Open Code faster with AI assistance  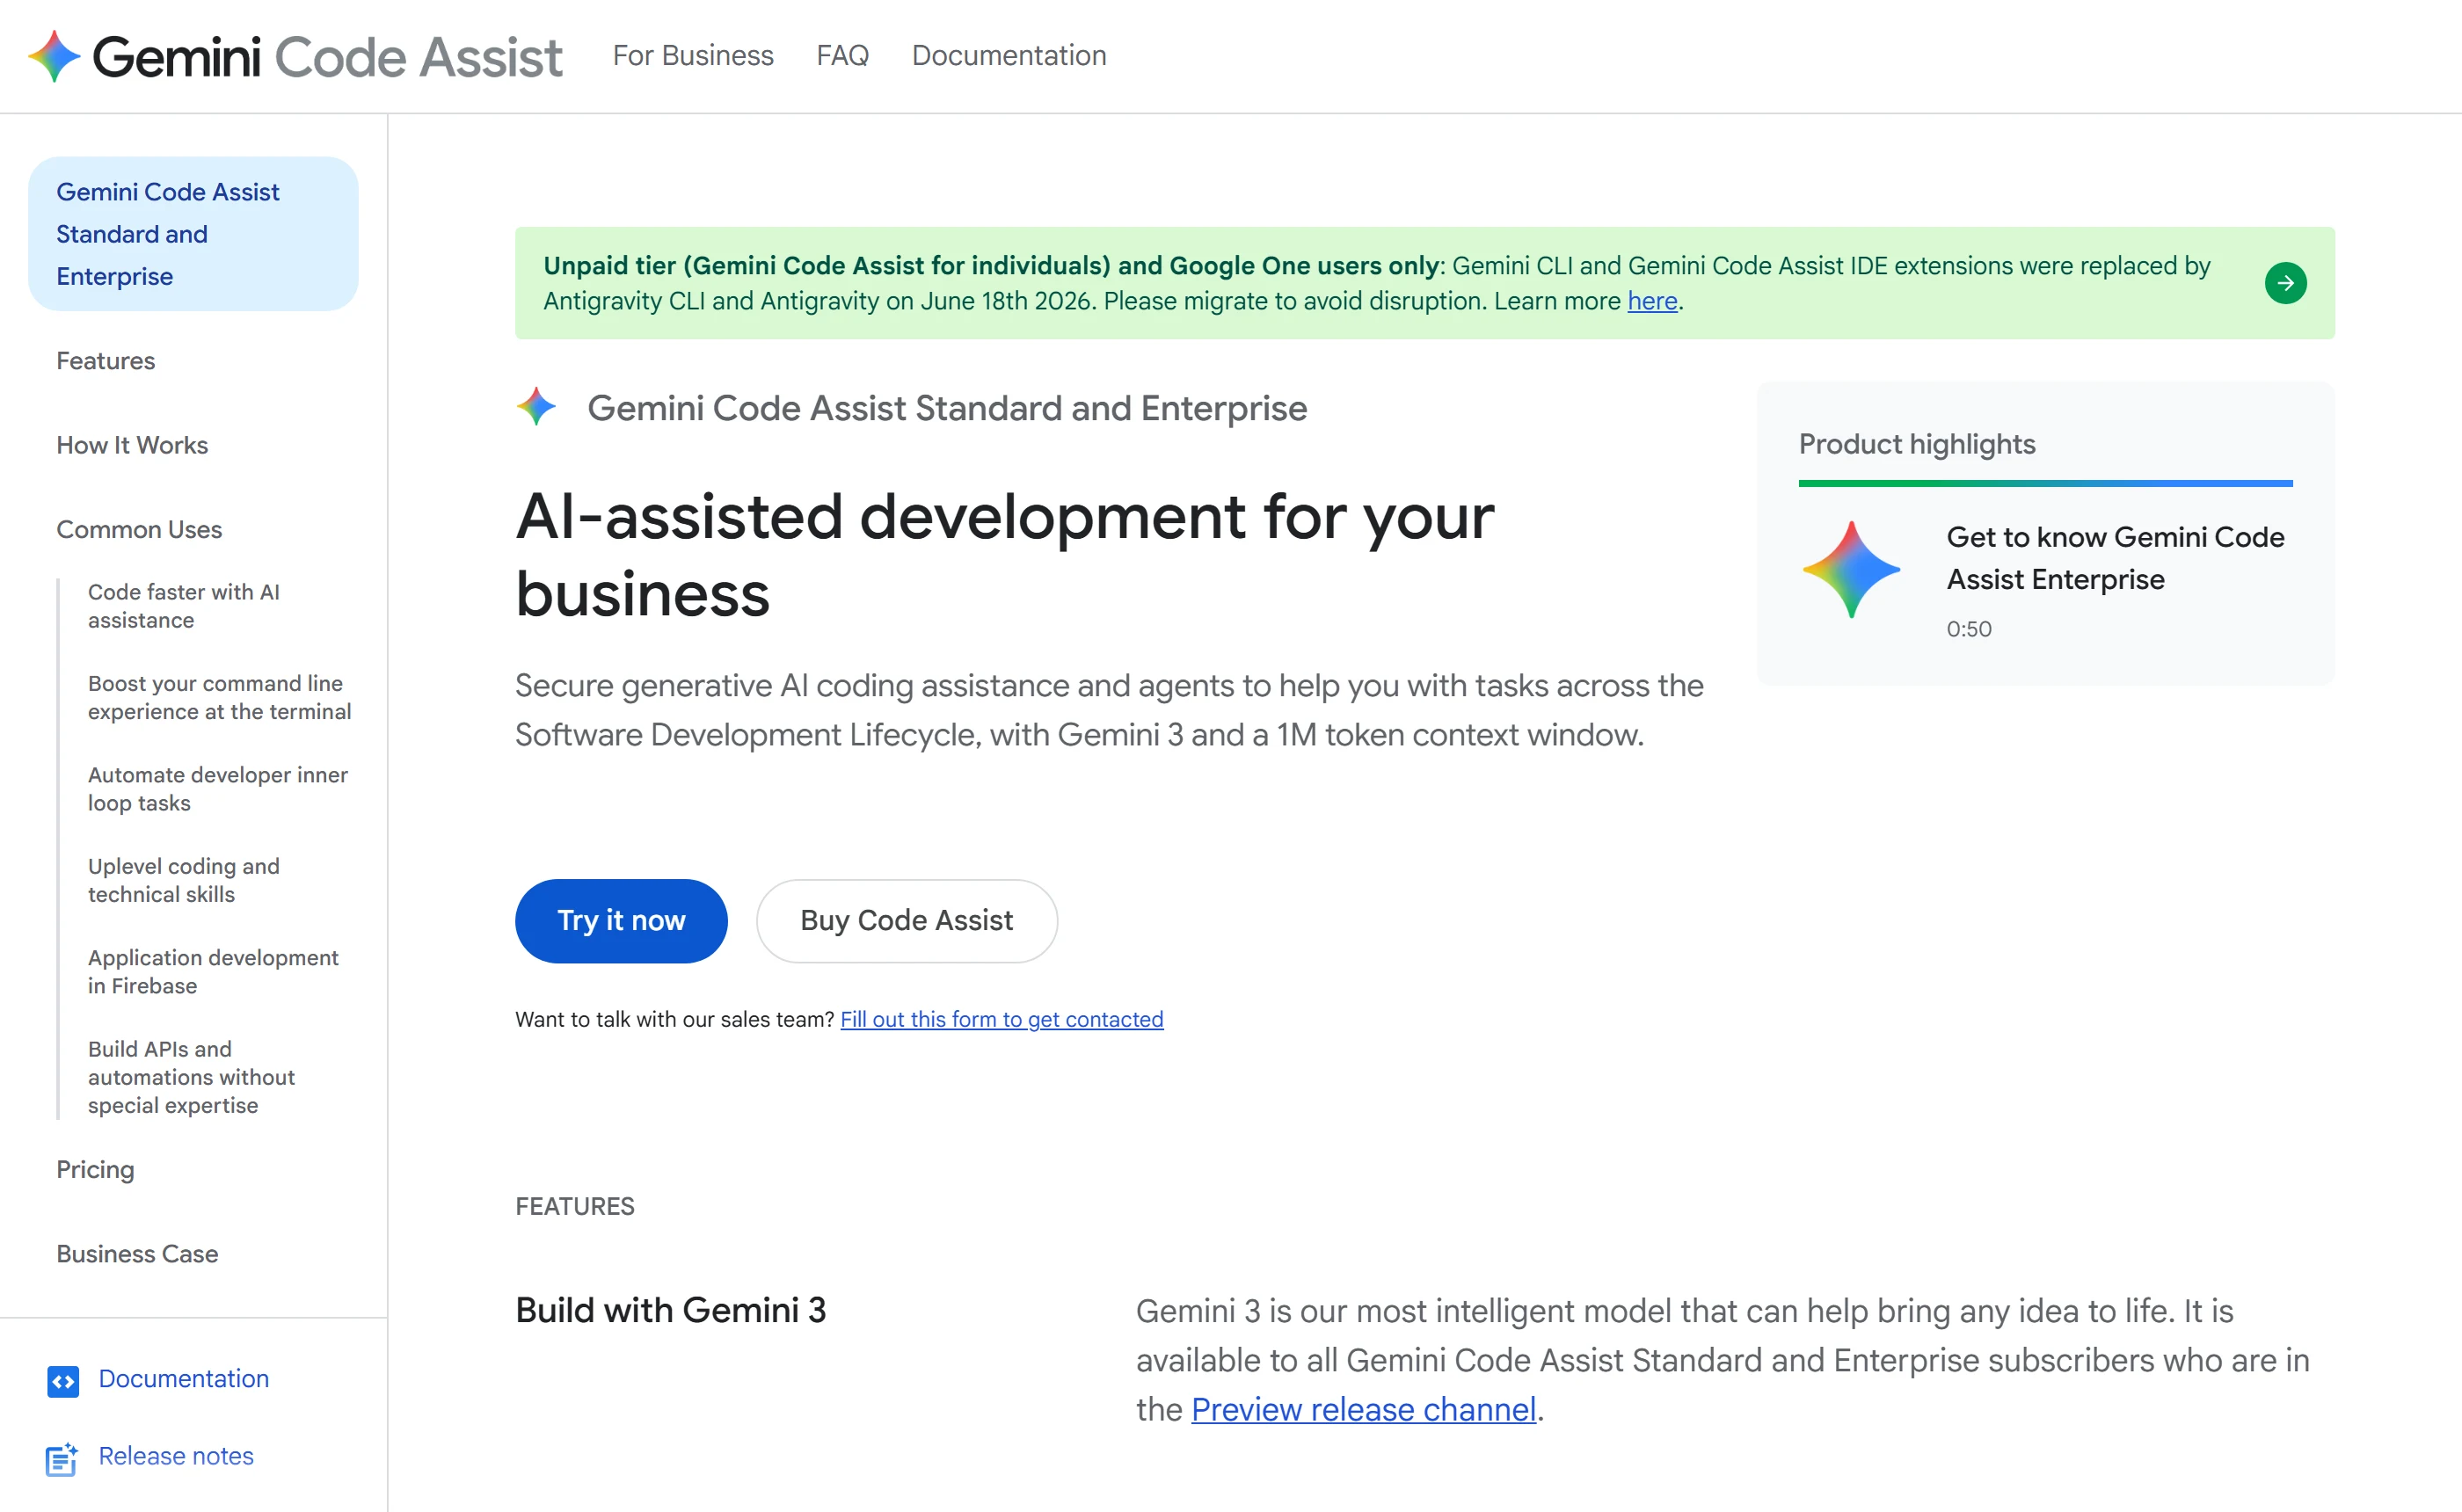tap(184, 606)
